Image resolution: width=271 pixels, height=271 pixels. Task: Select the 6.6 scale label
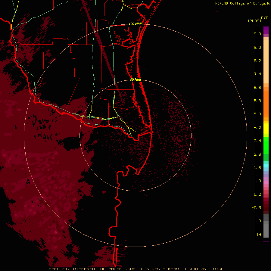coord(257,87)
